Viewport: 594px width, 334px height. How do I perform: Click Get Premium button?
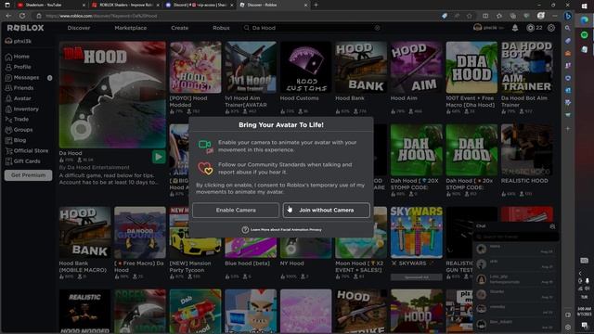click(28, 175)
